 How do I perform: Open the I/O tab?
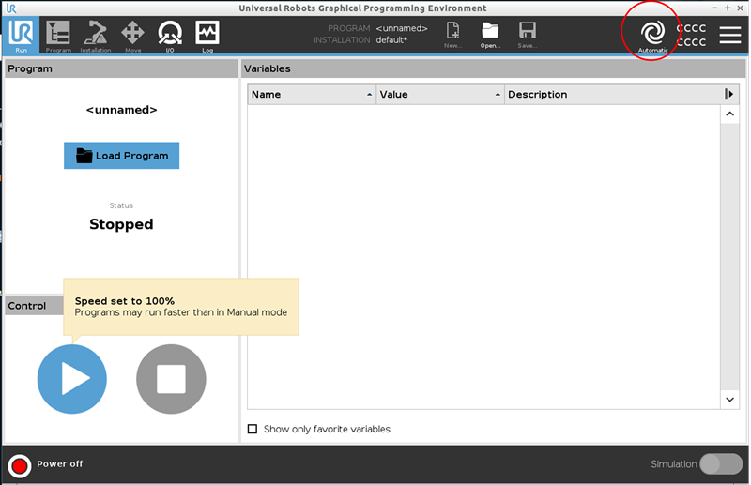[170, 37]
